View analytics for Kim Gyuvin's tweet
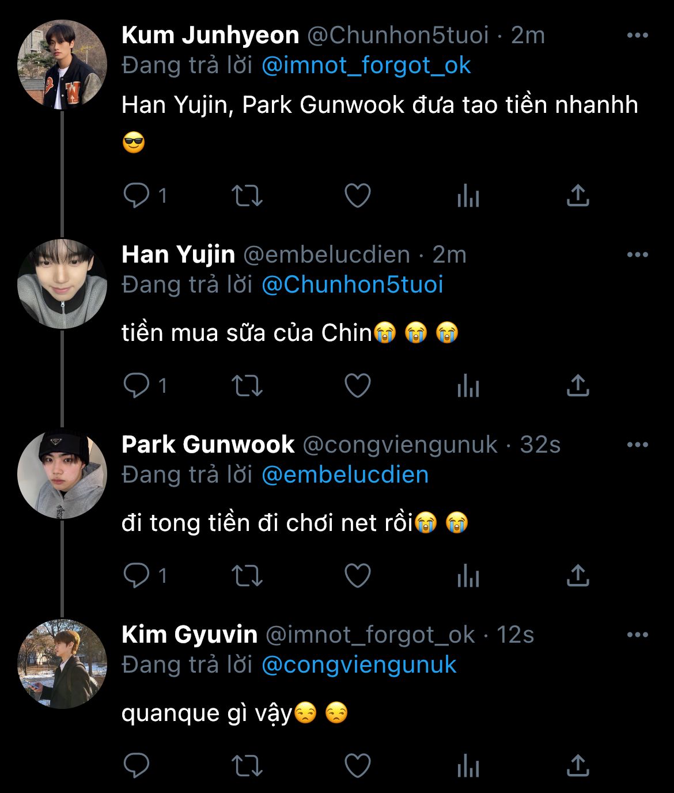Viewport: 674px width, 793px height. (x=468, y=766)
